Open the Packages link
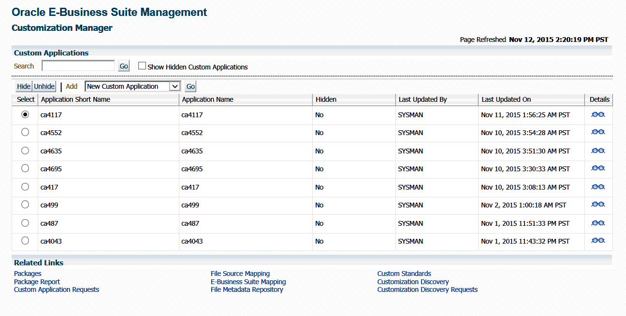Screen dimensions: 626x316 [x=28, y=274]
